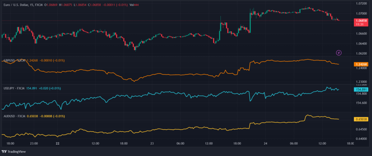This screenshot has height=156, width=372.
Task: Click date 22 on the time axis
Action: click(58, 143)
